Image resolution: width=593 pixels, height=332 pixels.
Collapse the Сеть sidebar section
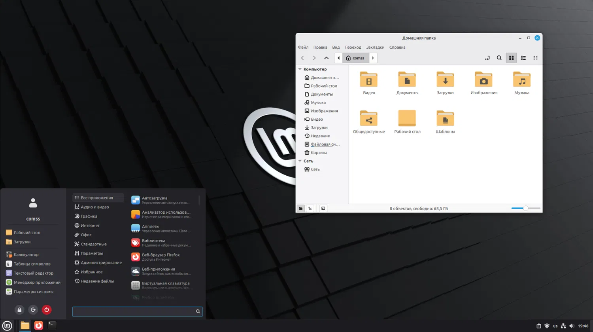click(x=300, y=161)
